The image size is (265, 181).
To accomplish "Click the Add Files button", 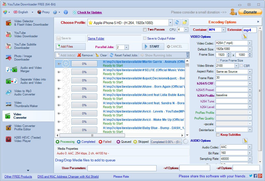I will tap(70, 47).
